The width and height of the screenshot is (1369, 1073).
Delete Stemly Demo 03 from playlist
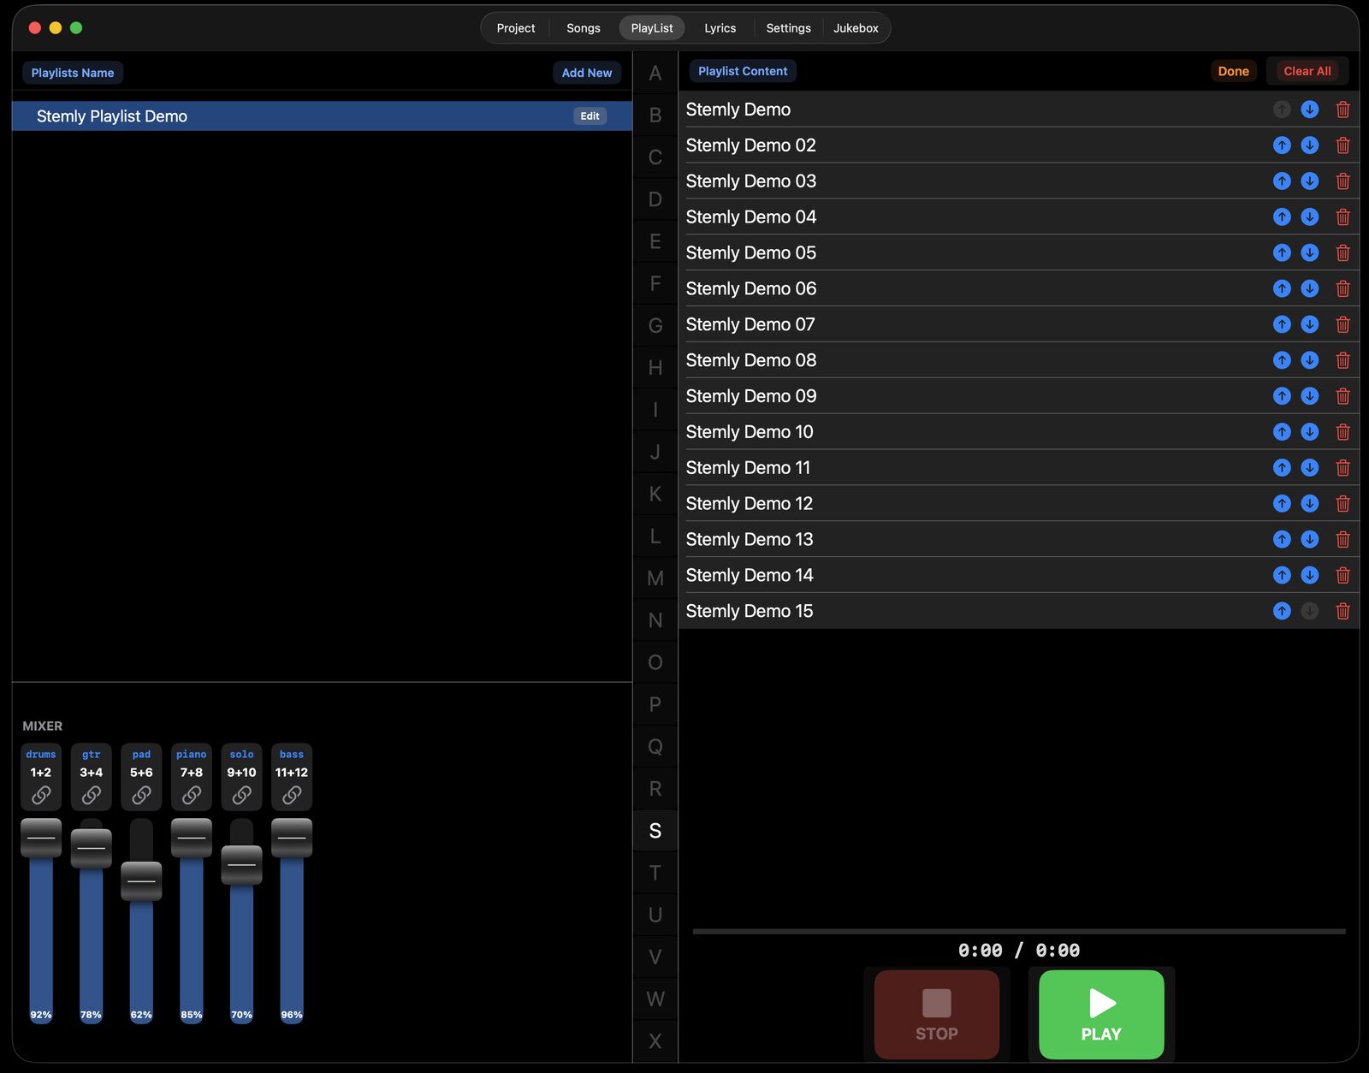(x=1343, y=181)
